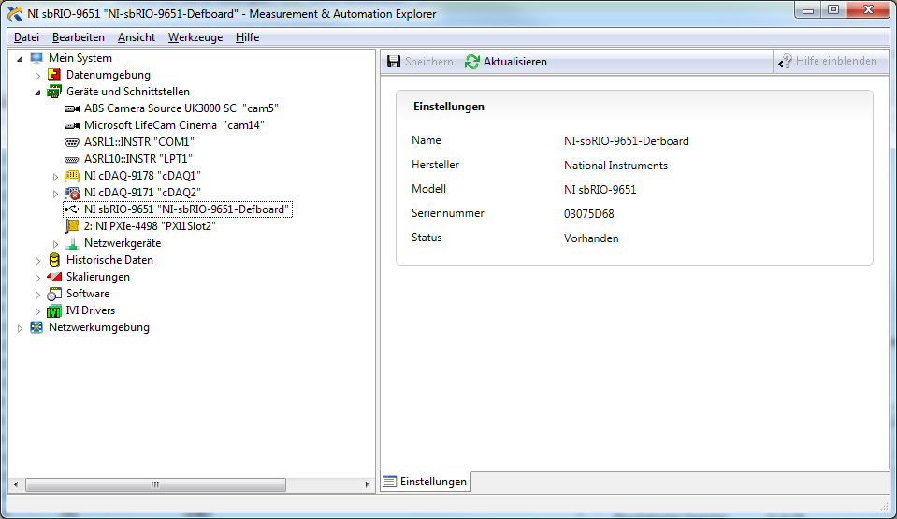Expand the Netzwerkumgebung node
This screenshot has width=897, height=519.
coord(20,328)
